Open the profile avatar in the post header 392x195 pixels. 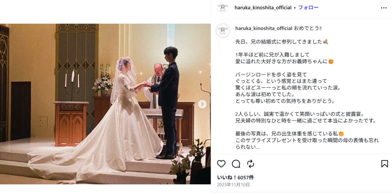(x=222, y=8)
